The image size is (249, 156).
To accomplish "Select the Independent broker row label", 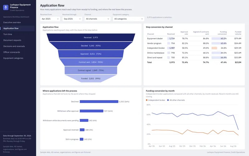I will tap(156, 48).
